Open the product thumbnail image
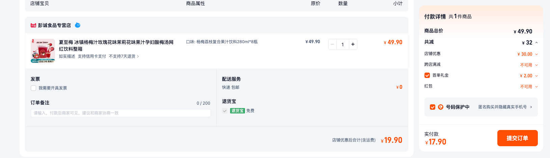550x158 pixels. [43, 51]
